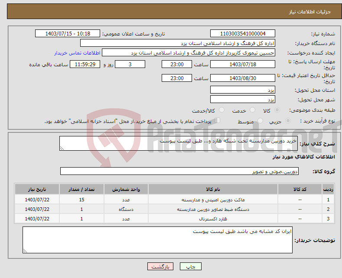The height and width of the screenshot is (278, 342).
Task: Select the کالا radio button
Action: (x=277, y=110)
